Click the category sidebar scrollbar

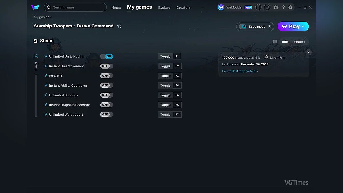click(36, 96)
